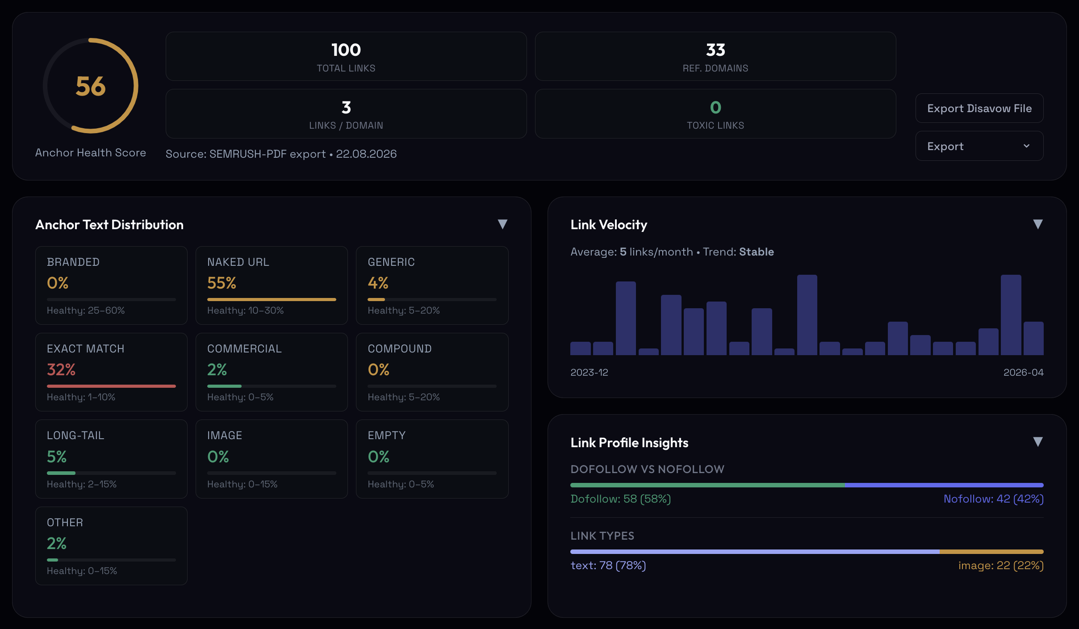Viewport: 1079px width, 629px height.
Task: Click the Nofollow: 42 (42%) label
Action: 994,499
